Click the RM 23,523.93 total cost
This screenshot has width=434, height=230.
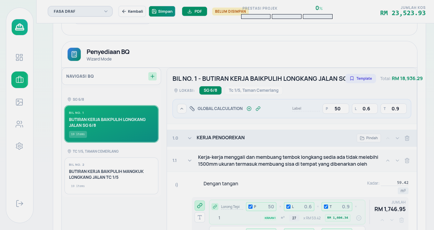(403, 13)
